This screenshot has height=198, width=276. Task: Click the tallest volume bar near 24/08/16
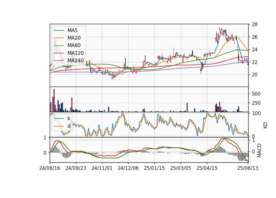pos(54,100)
